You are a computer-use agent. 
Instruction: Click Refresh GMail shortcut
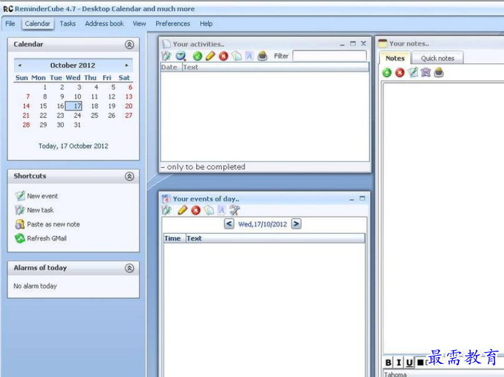(47, 238)
